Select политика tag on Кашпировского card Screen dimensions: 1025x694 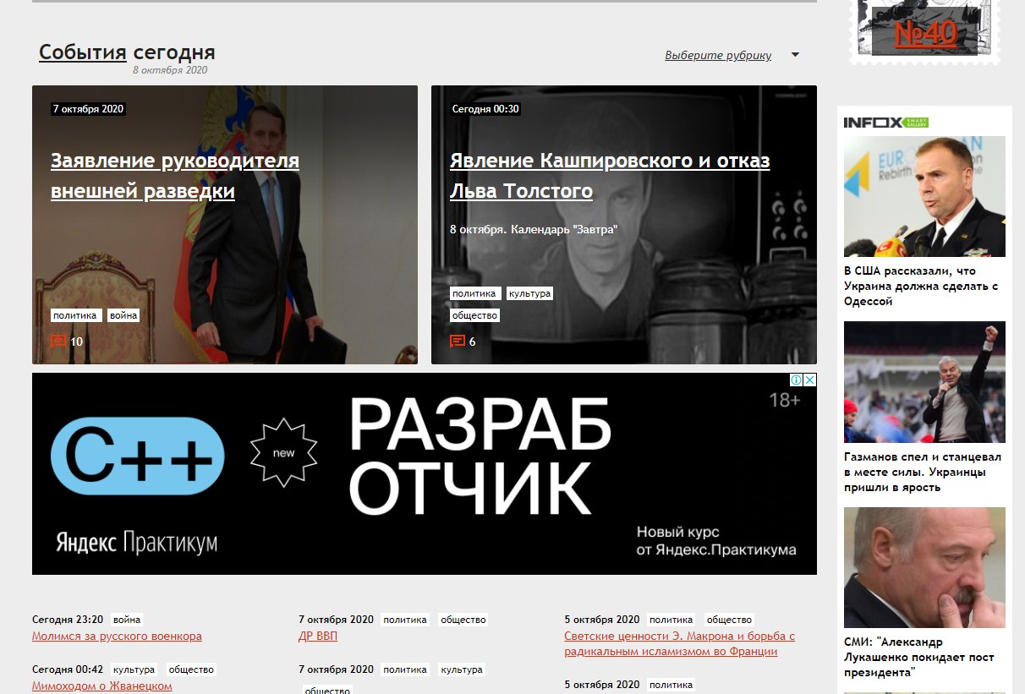[x=474, y=293]
